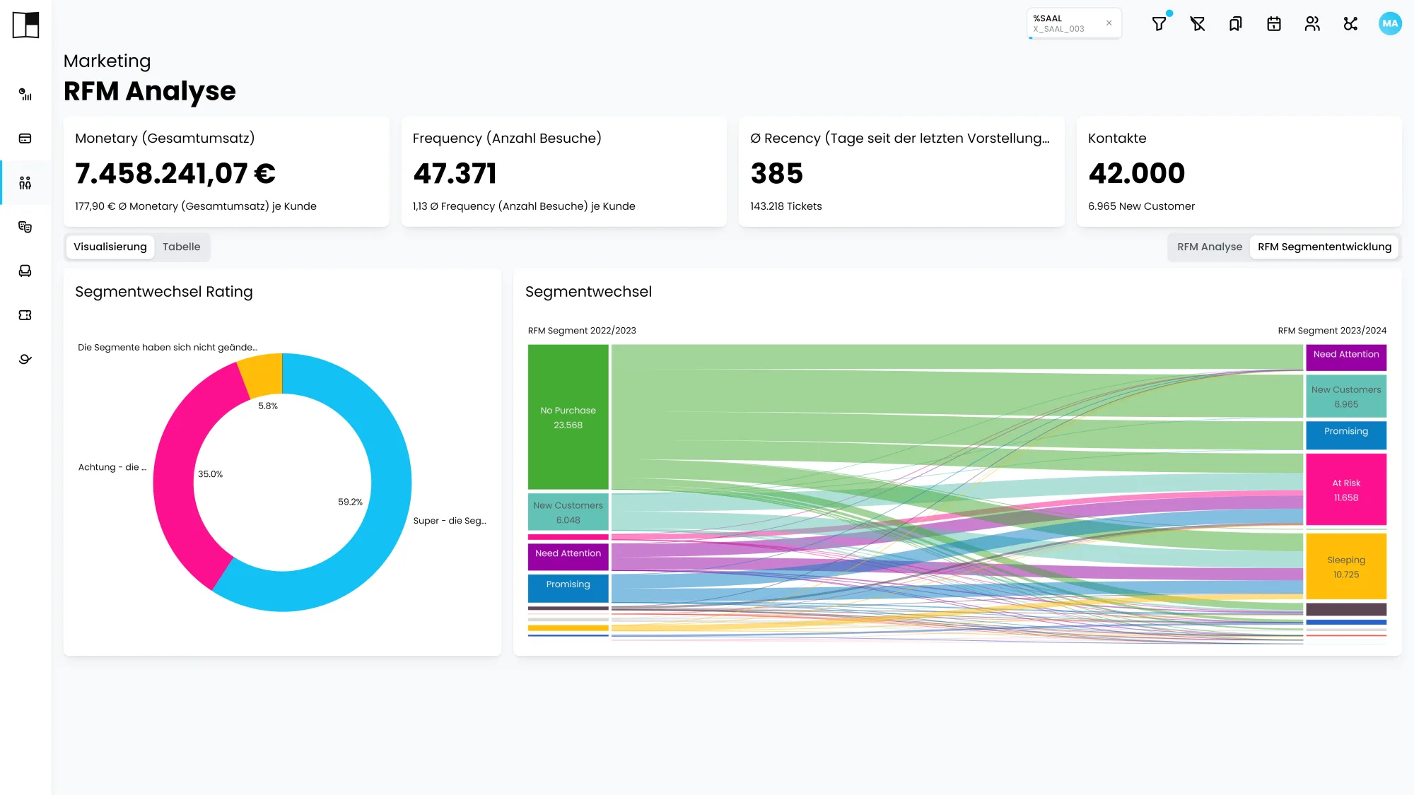Select the Promising target node on right
Screen dimensions: 1414x795
(1346, 435)
